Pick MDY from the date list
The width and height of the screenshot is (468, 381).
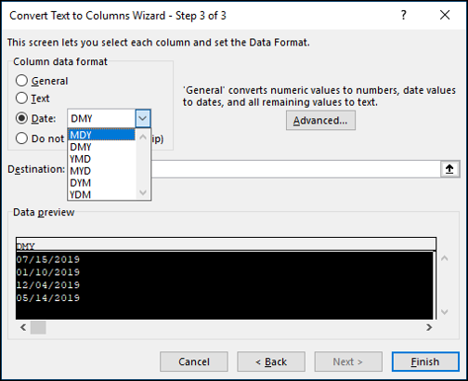tap(101, 135)
